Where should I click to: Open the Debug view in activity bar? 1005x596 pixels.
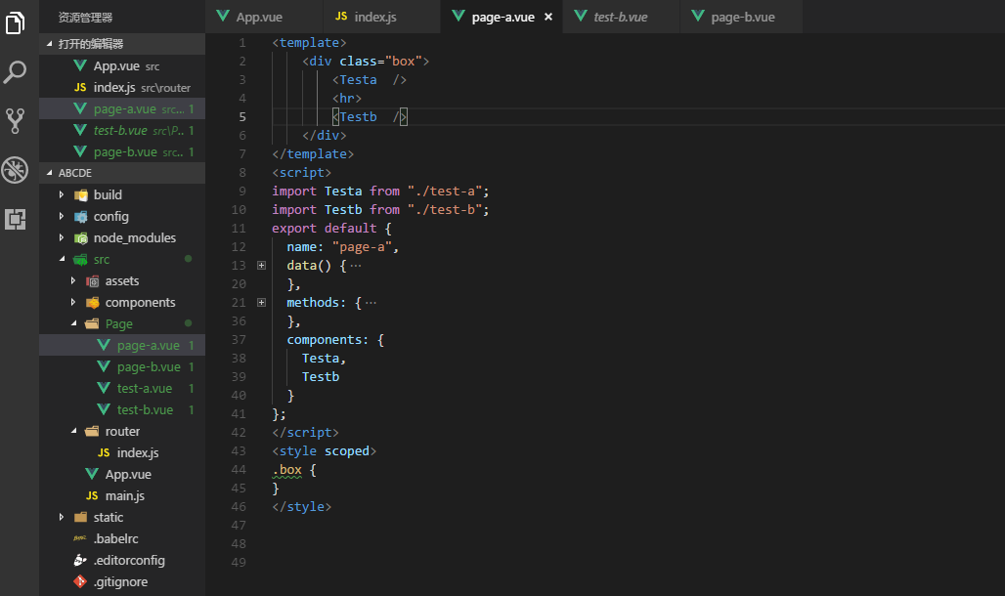15,170
